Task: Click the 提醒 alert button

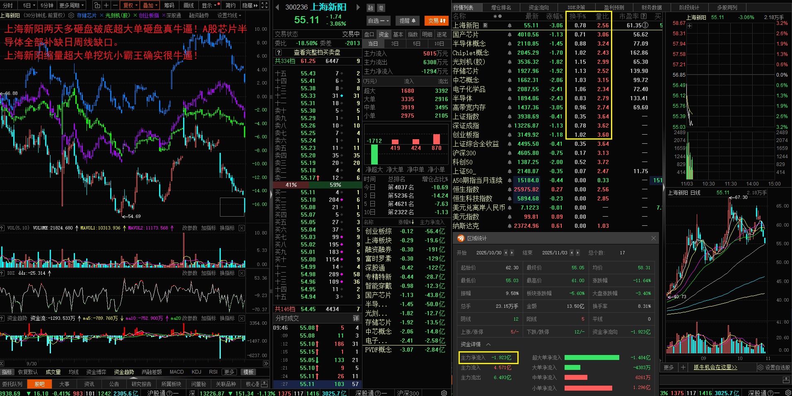Action: pyautogui.click(x=407, y=21)
